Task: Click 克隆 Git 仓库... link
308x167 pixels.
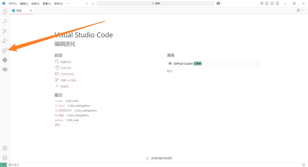Action: (69, 80)
